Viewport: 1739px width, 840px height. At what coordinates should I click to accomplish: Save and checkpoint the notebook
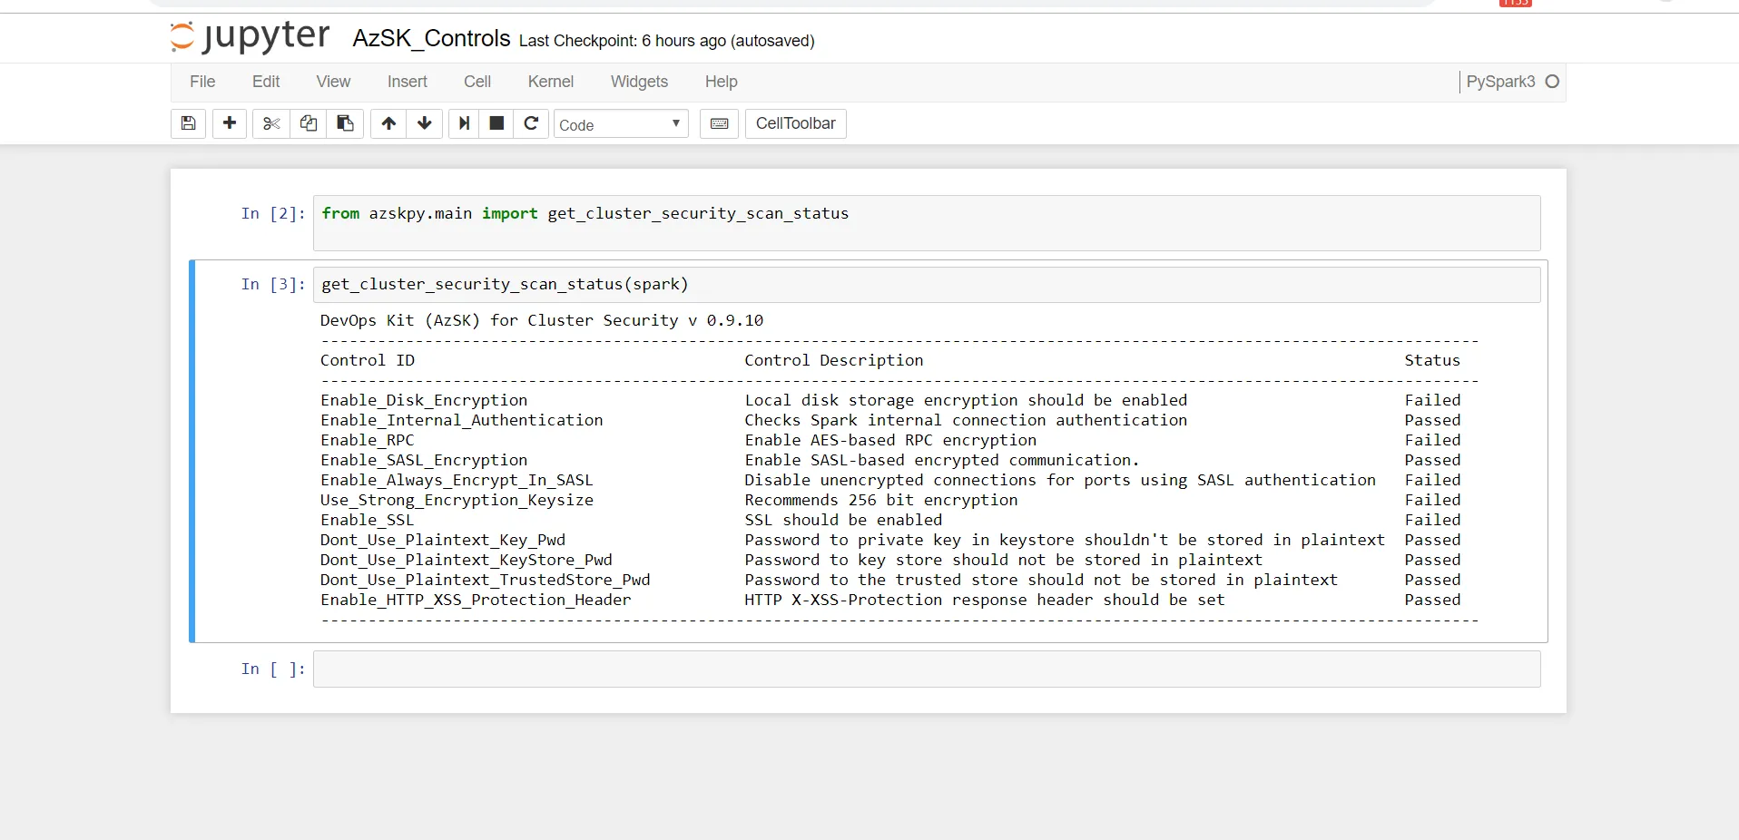[x=189, y=123]
